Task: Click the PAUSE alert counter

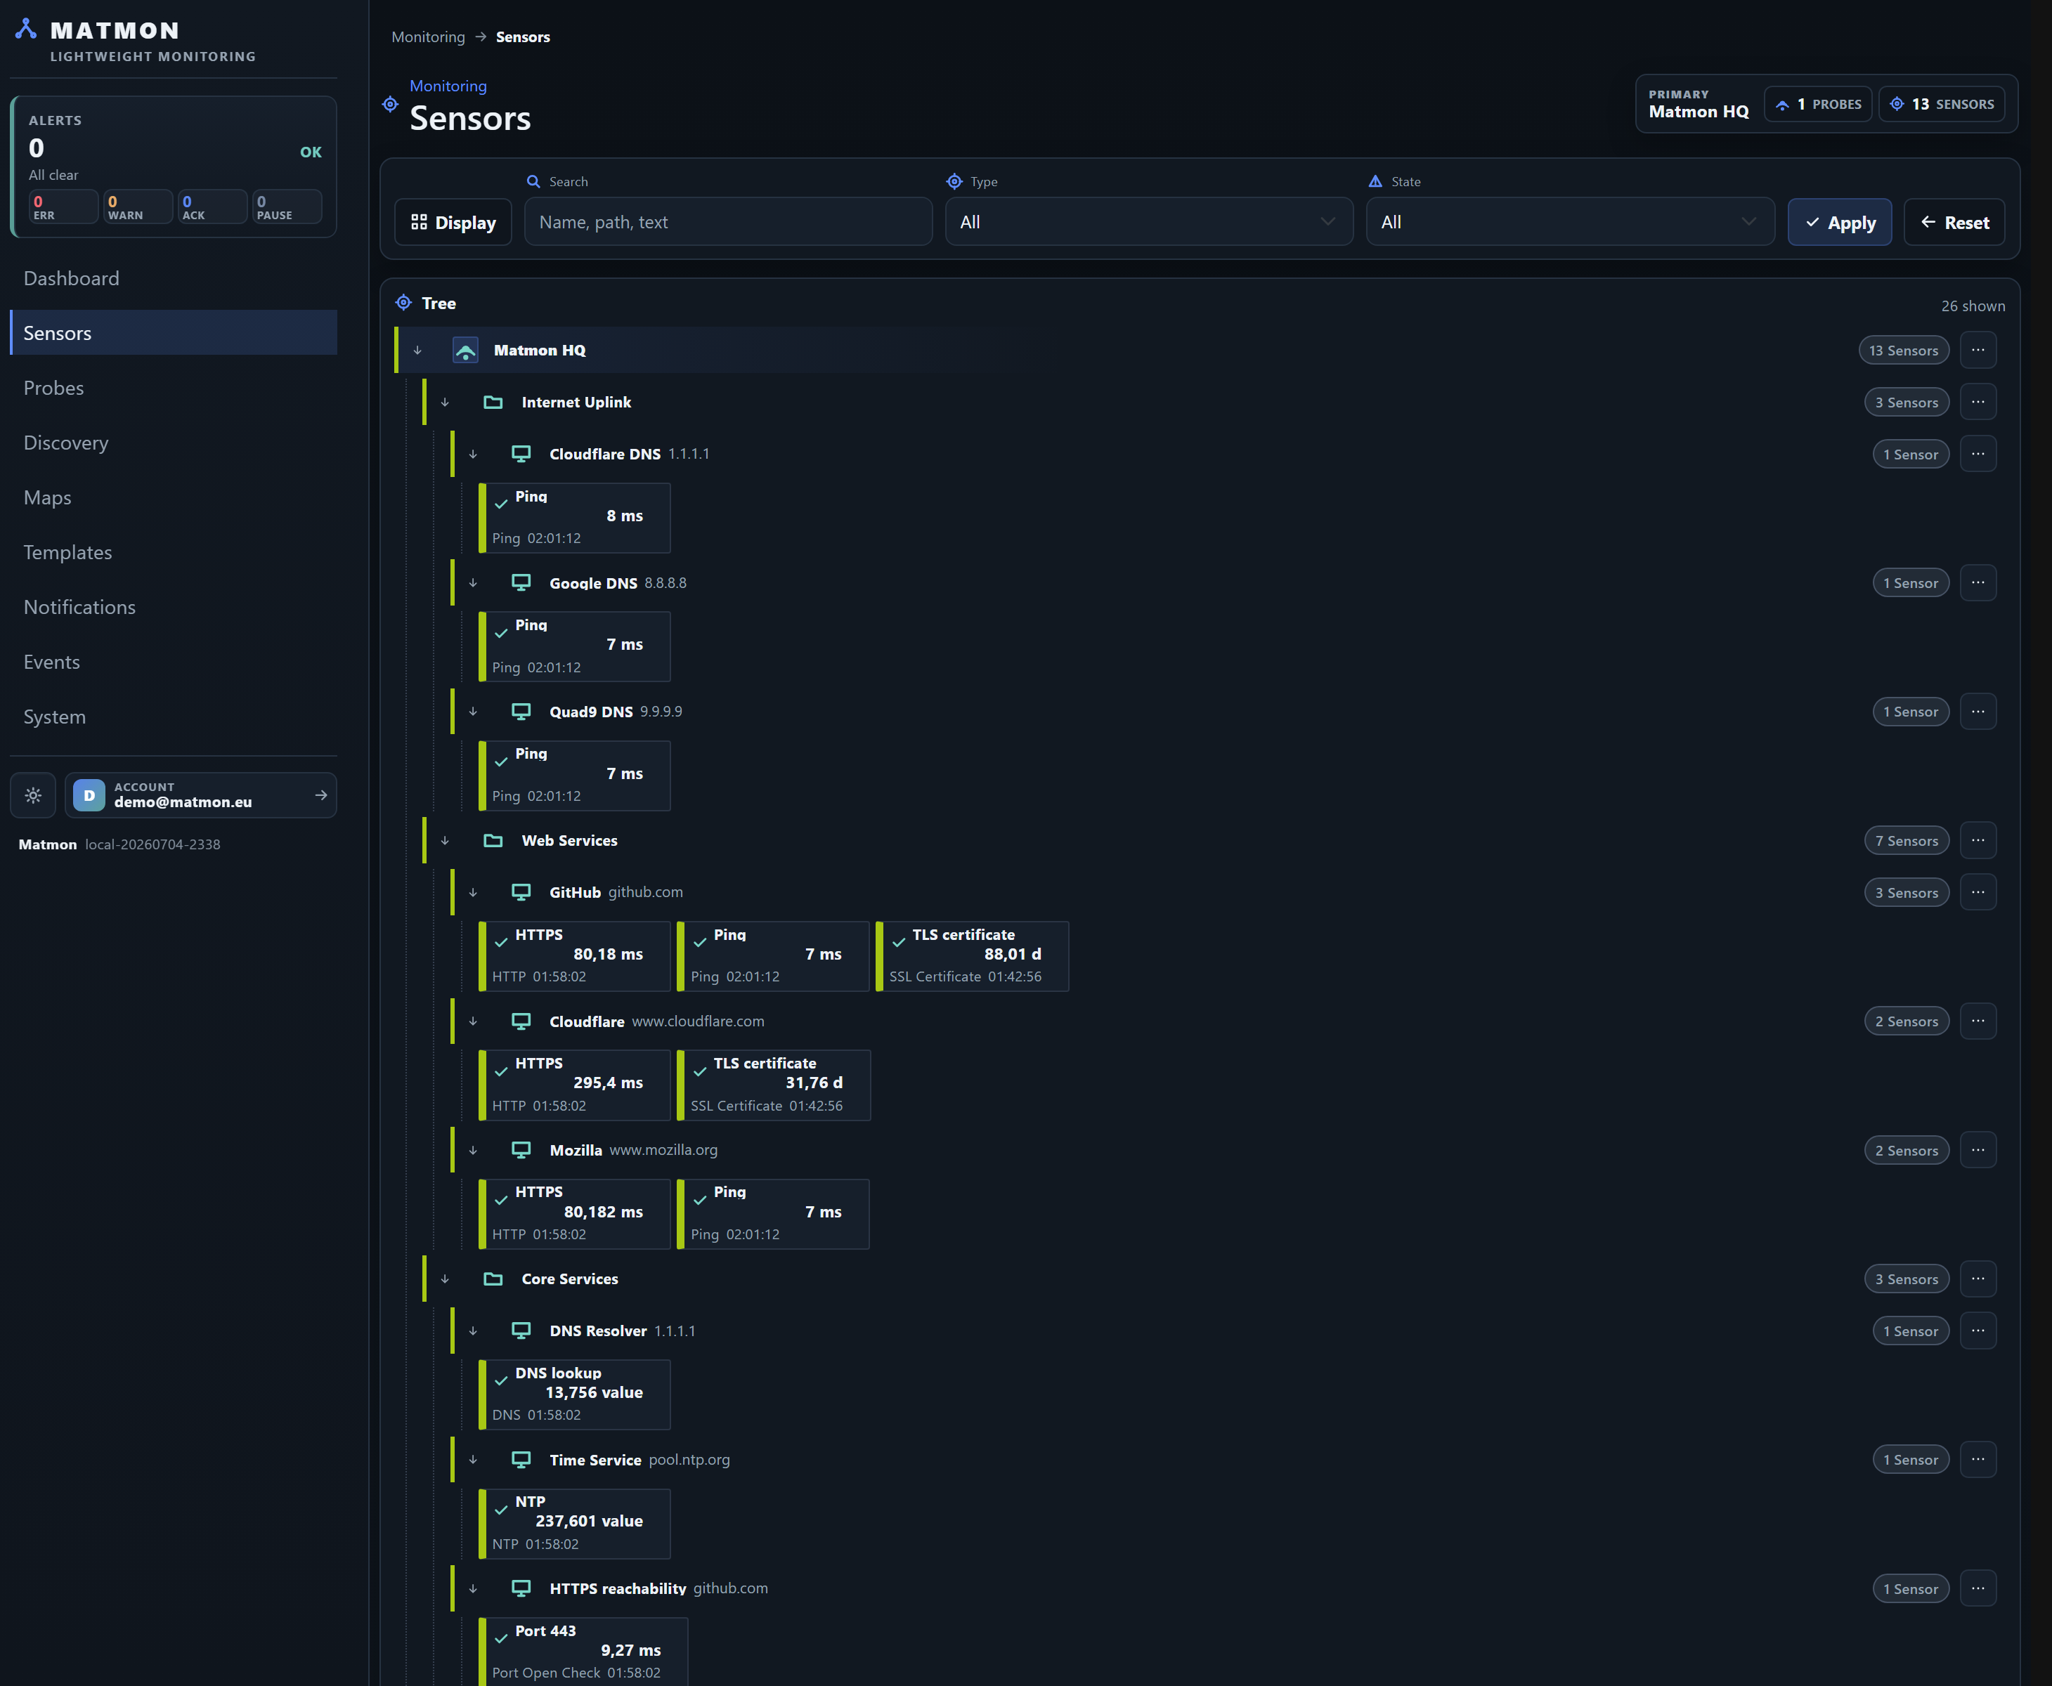Action: pyautogui.click(x=287, y=207)
